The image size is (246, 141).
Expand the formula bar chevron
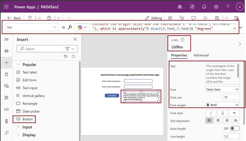point(241,27)
